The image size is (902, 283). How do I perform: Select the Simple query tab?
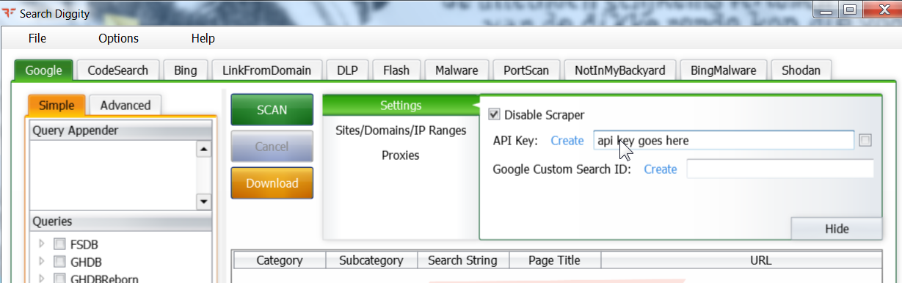click(x=57, y=105)
